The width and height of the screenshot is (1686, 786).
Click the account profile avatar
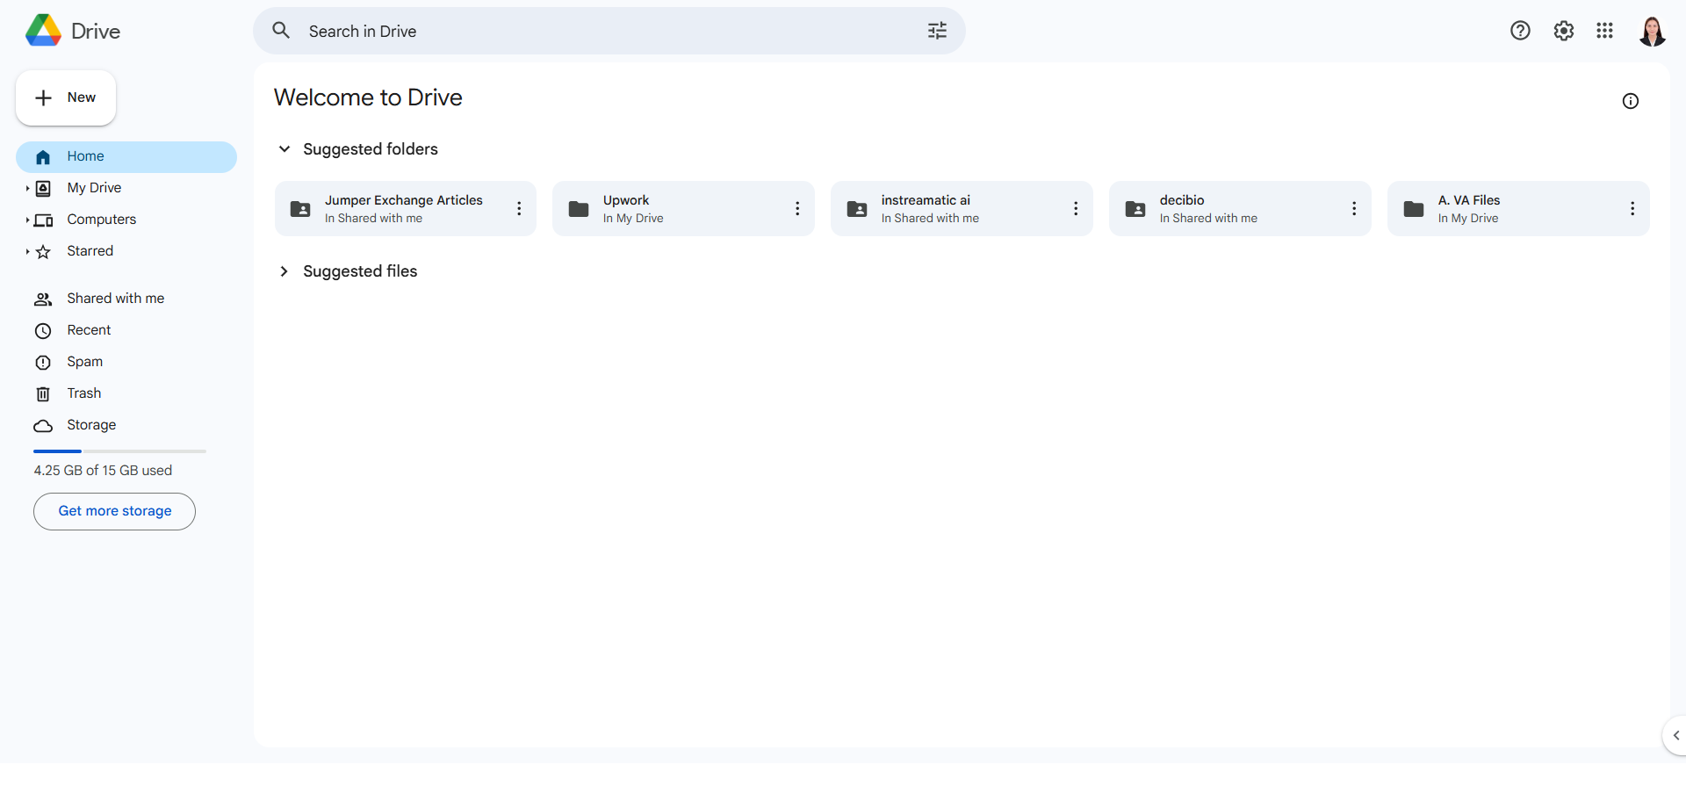pyautogui.click(x=1652, y=32)
